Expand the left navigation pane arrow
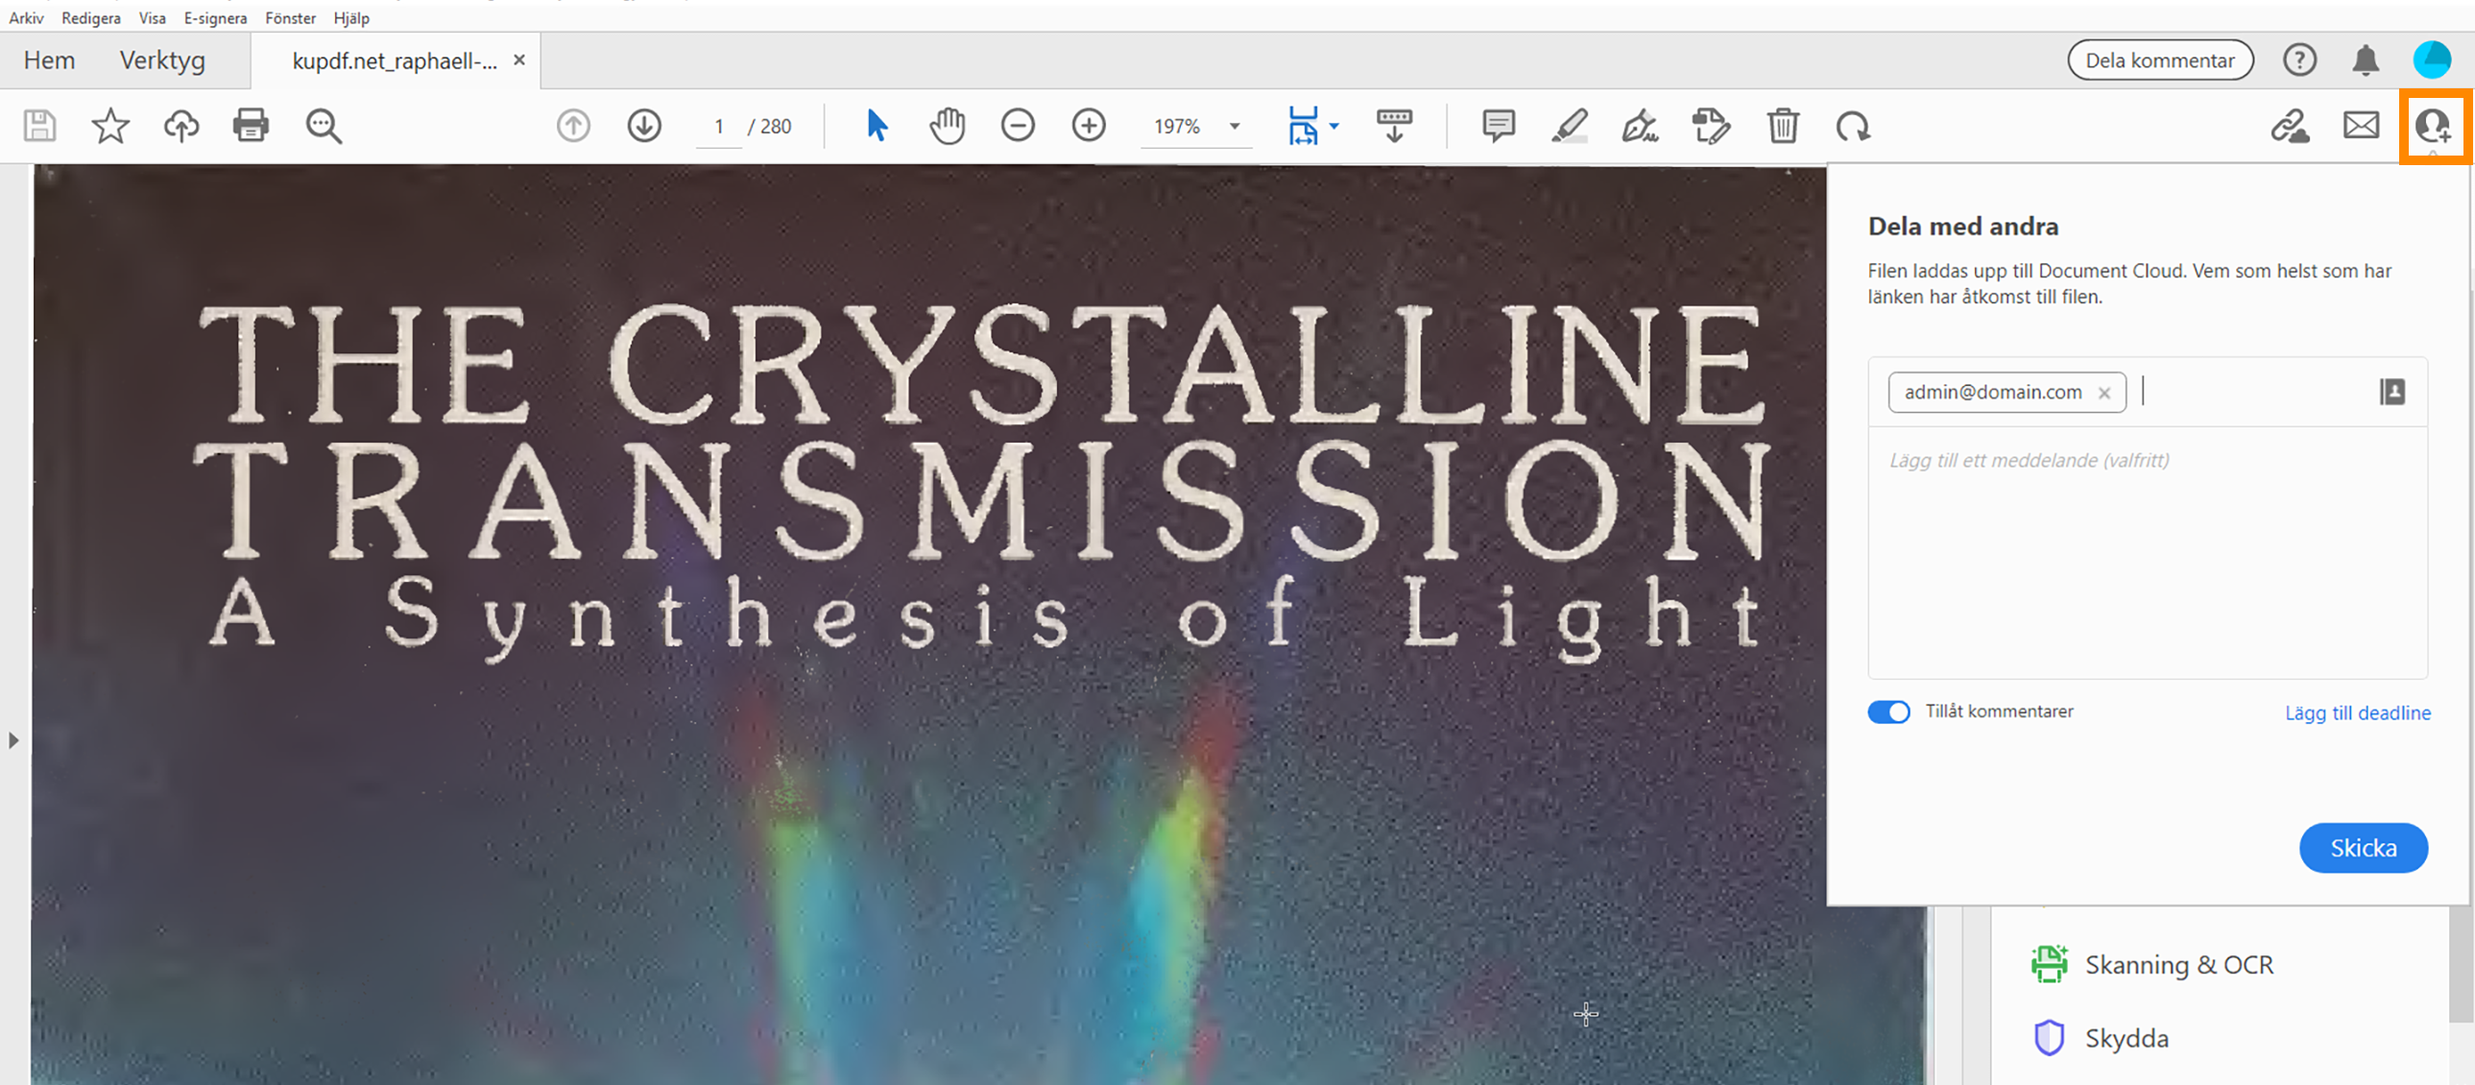 tap(13, 740)
